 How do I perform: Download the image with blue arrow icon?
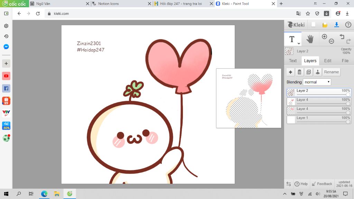(x=336, y=25)
